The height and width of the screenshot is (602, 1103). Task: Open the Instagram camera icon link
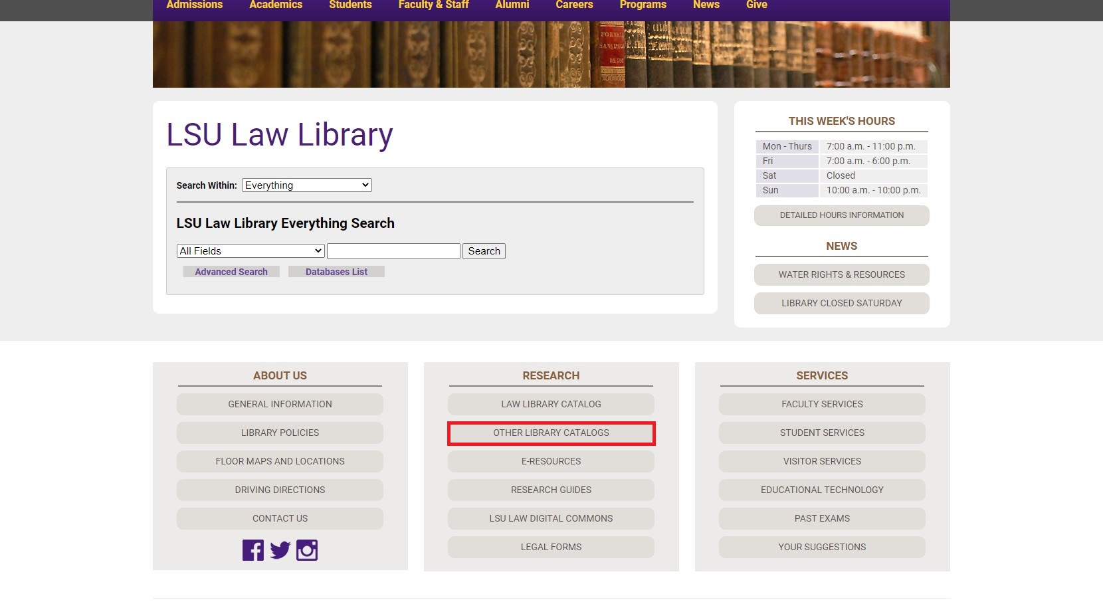(307, 550)
